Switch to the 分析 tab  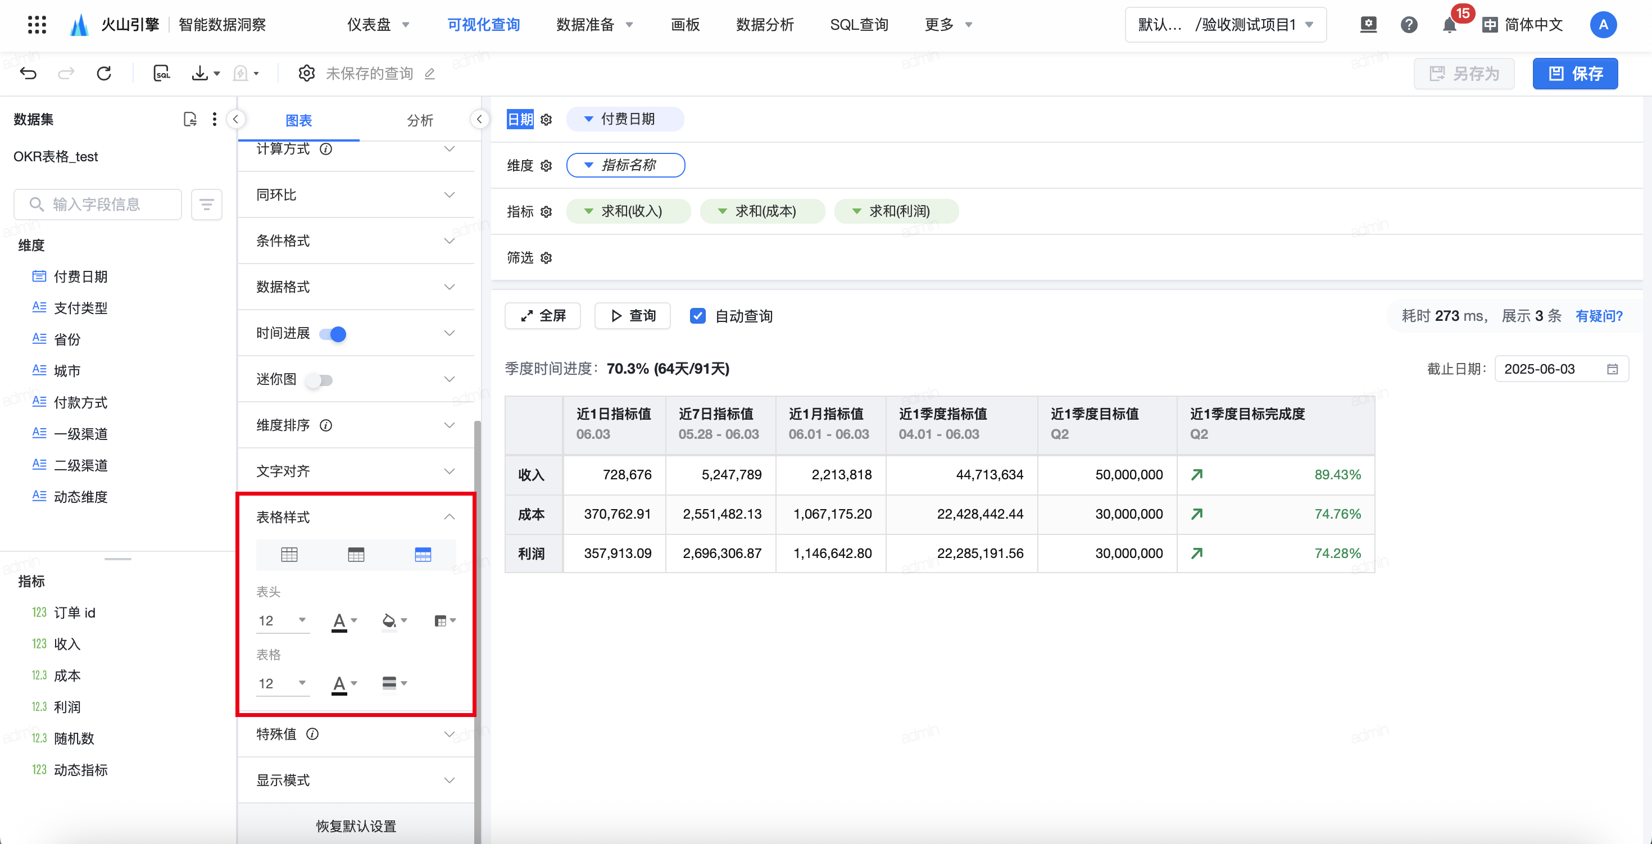coord(420,121)
